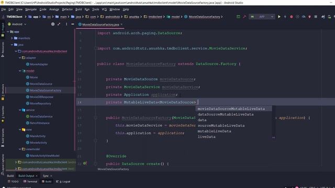335x188 pixels.
Task: Click the Run app play button
Action: (279, 17)
